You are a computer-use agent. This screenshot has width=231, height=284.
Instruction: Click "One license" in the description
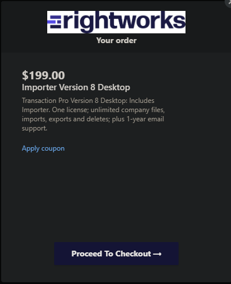coord(70,110)
